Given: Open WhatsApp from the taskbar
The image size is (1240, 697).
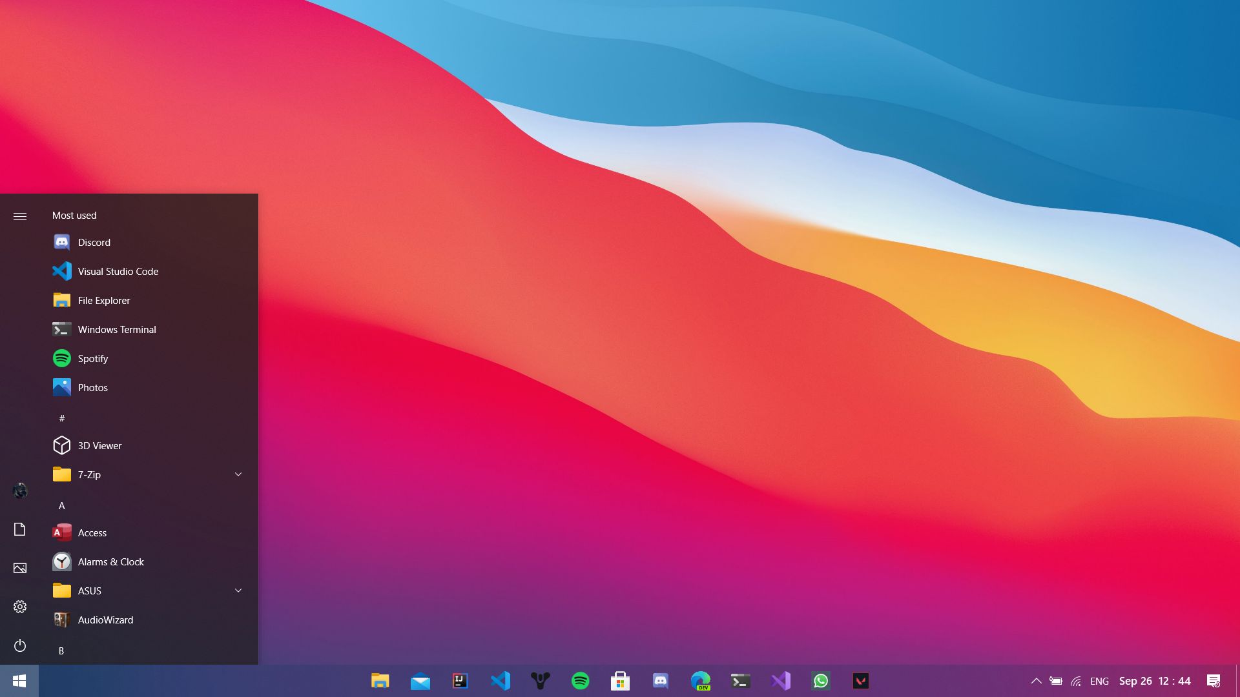Looking at the screenshot, I should (821, 680).
